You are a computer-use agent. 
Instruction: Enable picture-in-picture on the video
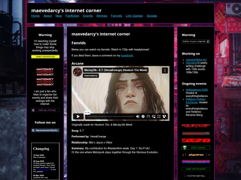(154, 116)
